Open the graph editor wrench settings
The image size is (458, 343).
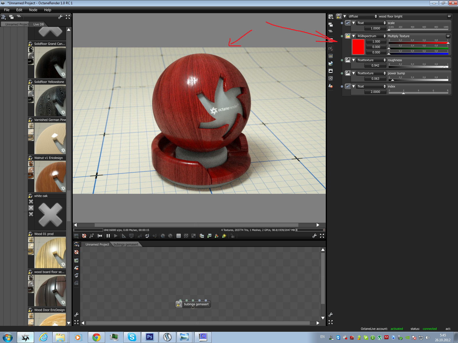pyautogui.click(x=76, y=315)
